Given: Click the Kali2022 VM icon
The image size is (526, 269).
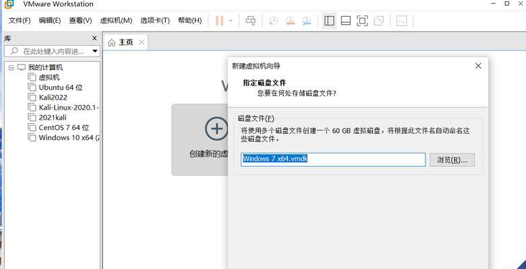Looking at the screenshot, I should pyautogui.click(x=32, y=98).
